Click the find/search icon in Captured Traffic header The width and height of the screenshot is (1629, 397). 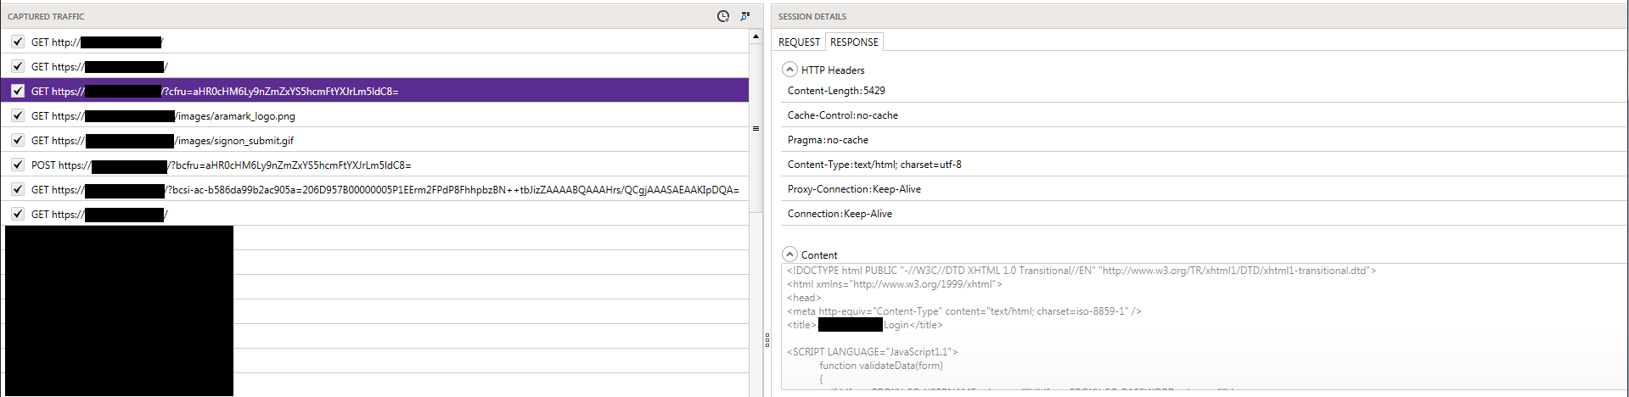click(x=744, y=16)
